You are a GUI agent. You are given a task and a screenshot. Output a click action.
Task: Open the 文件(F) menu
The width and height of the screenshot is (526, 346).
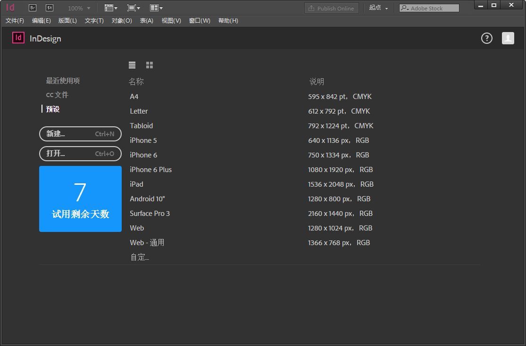15,21
